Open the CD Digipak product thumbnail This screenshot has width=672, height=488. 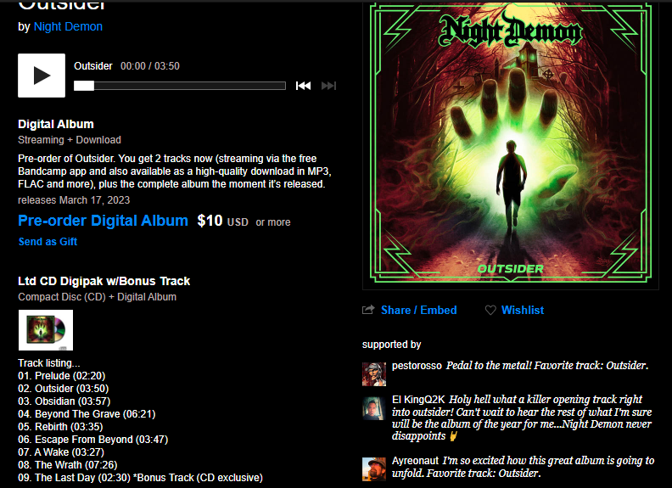[46, 330]
